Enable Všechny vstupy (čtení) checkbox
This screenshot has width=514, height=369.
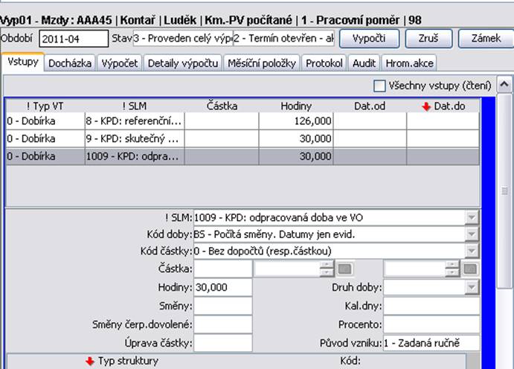point(379,86)
